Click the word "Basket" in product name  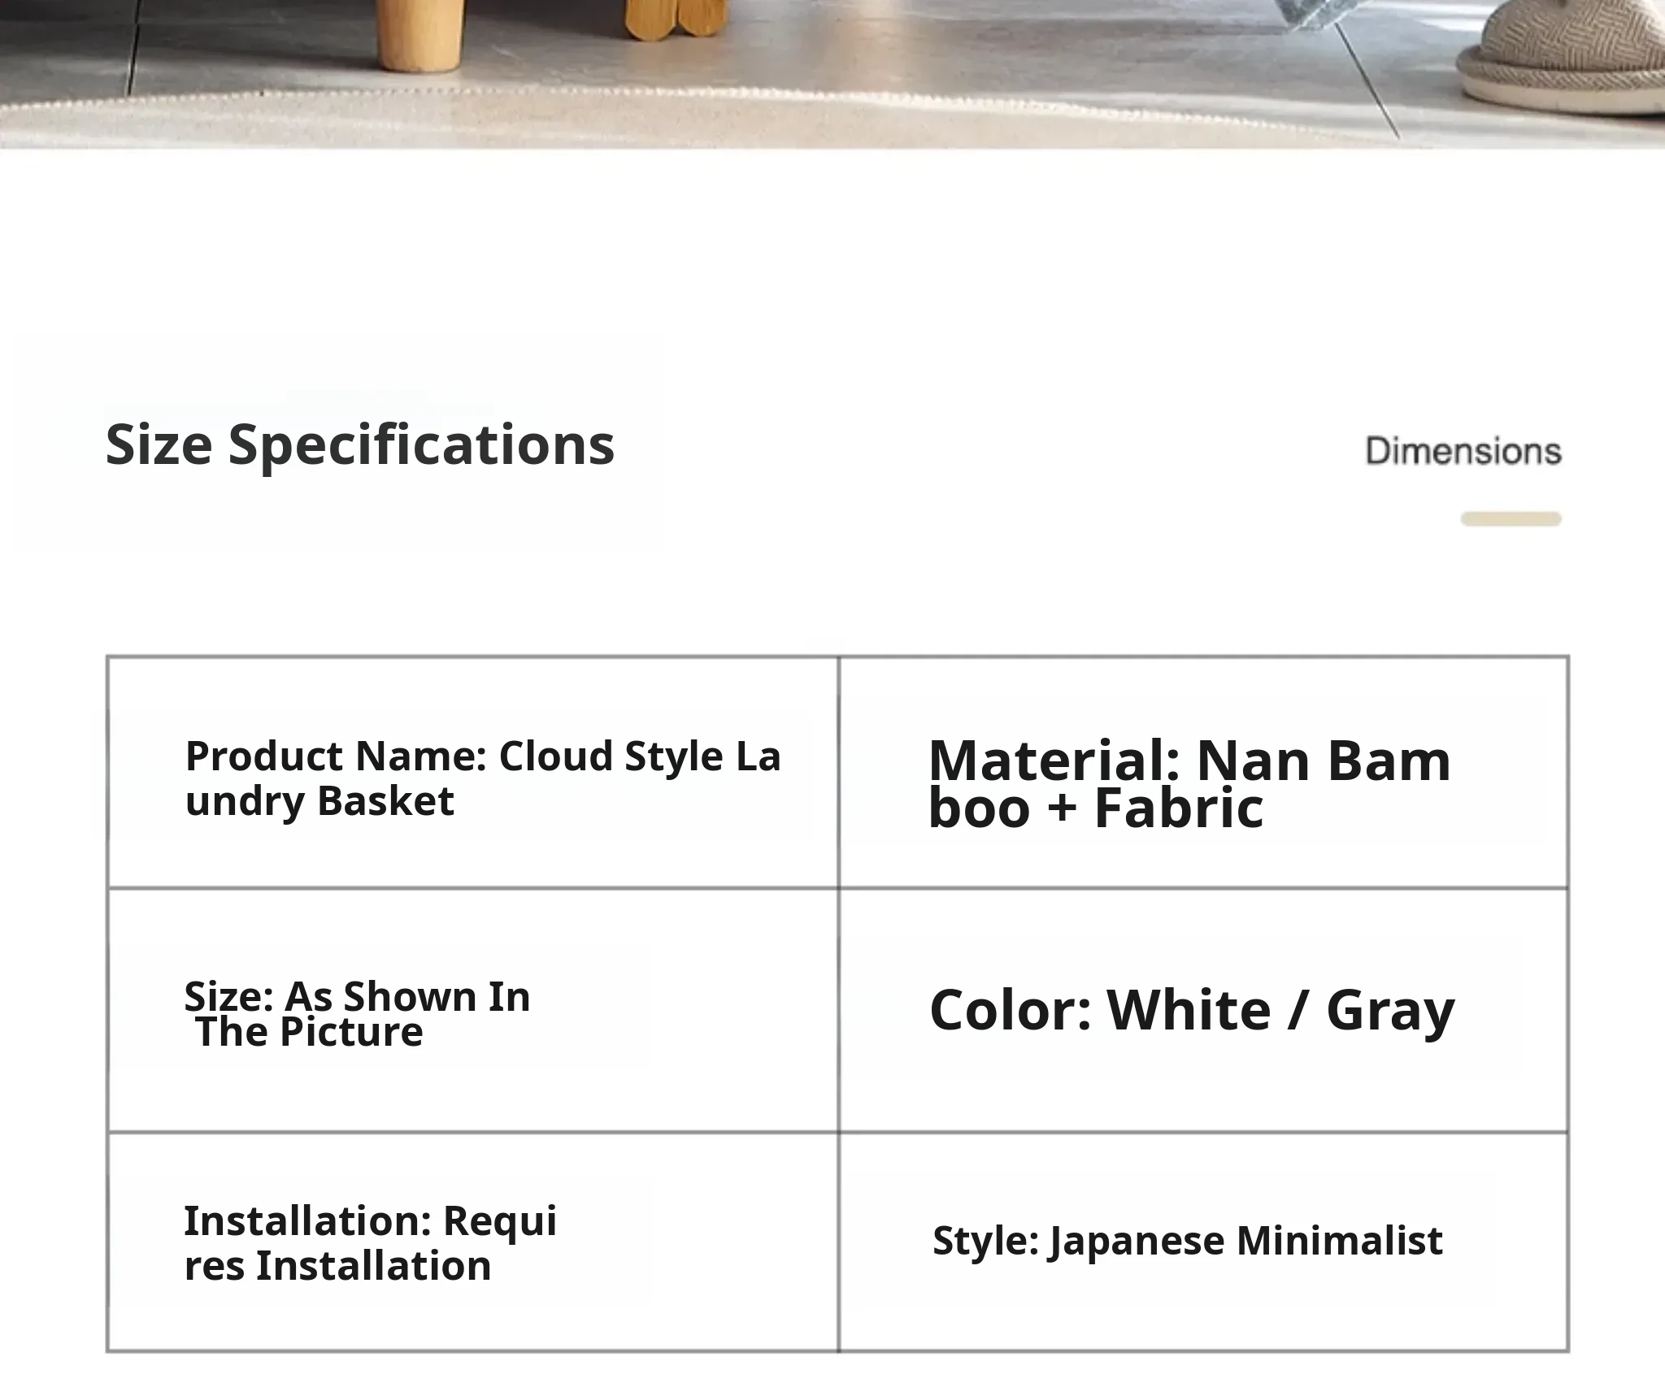tap(385, 801)
